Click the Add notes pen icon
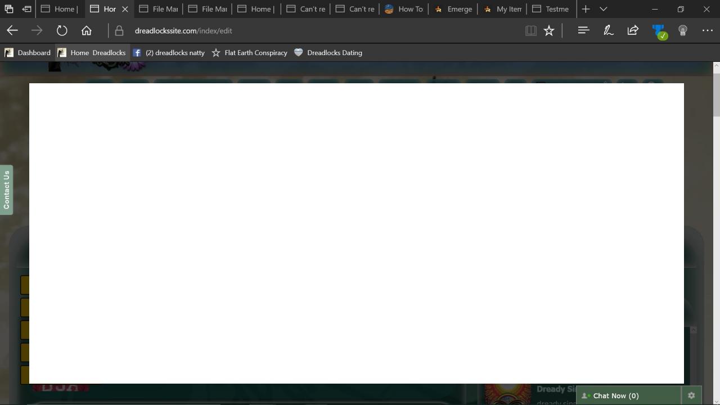720x405 pixels. [x=608, y=31]
